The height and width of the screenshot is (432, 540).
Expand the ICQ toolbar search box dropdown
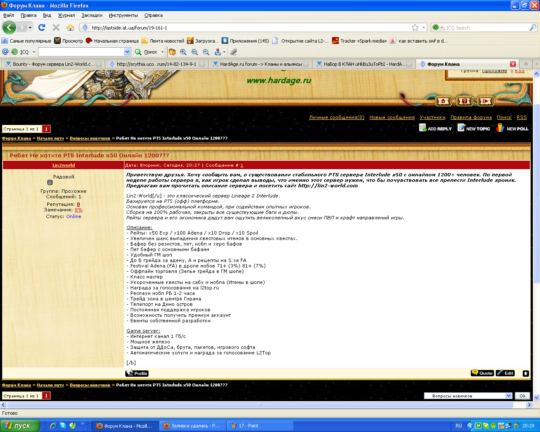coord(127,52)
